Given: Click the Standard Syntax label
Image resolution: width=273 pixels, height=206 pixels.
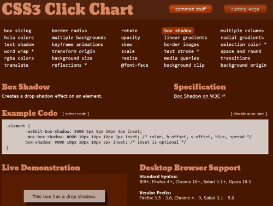Looking at the screenshot, I should coord(158,176).
